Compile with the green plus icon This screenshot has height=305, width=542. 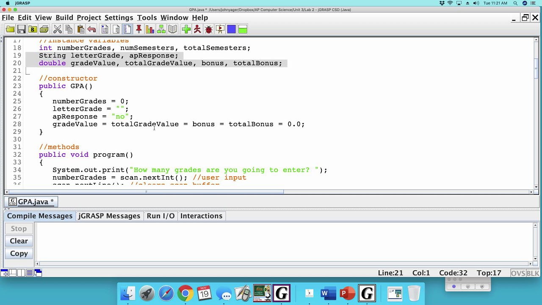[186, 29]
